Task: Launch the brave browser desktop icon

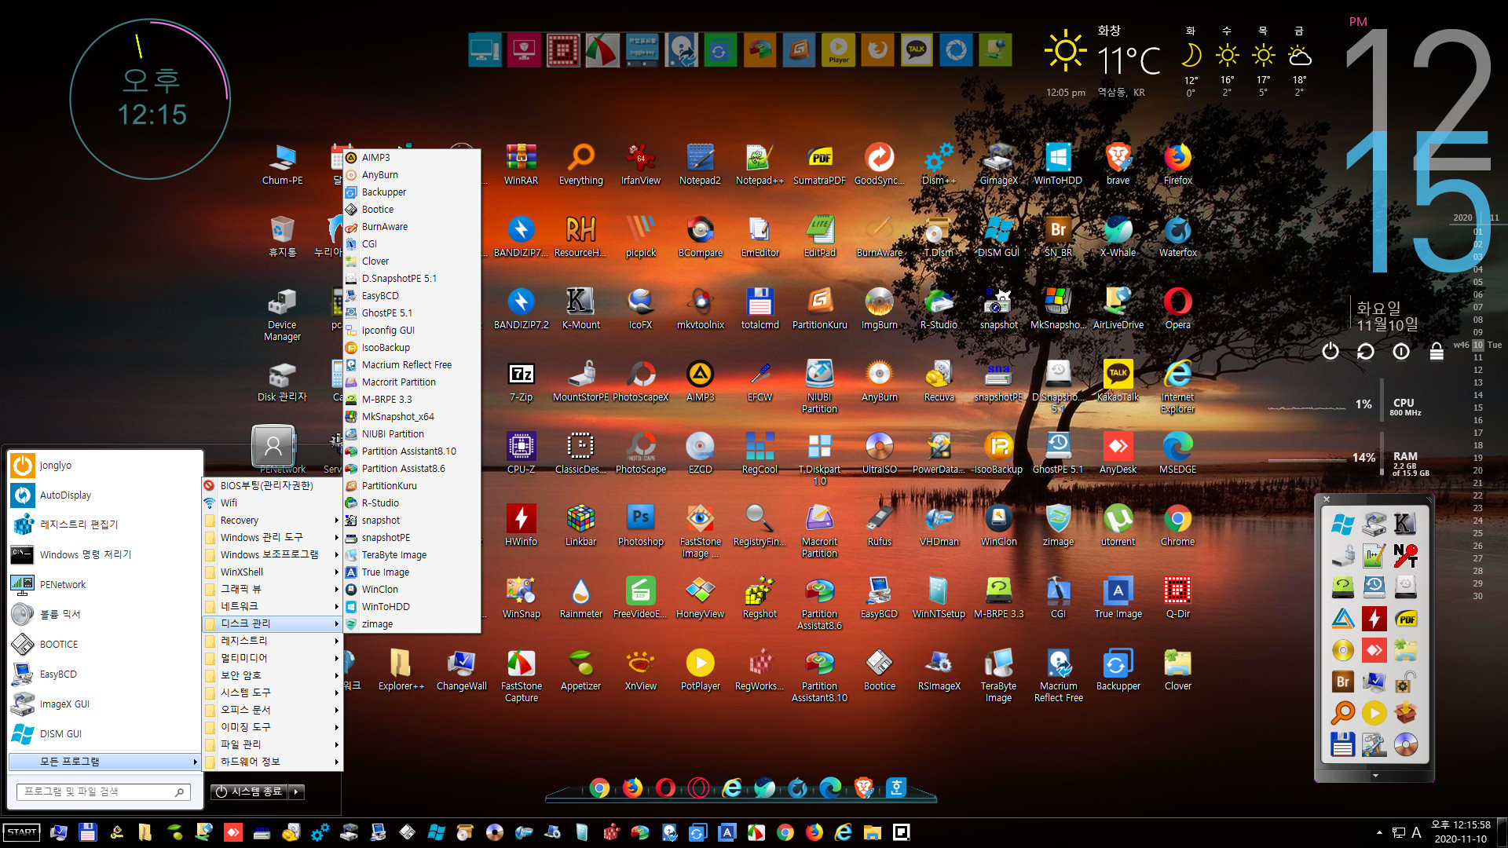Action: tap(1118, 164)
